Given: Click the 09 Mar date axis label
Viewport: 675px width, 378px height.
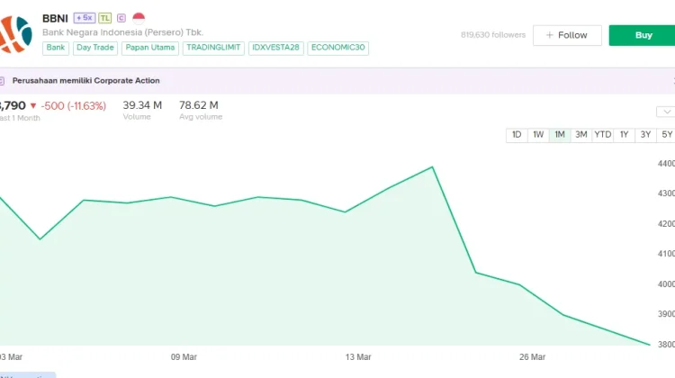Looking at the screenshot, I should tap(184, 357).
